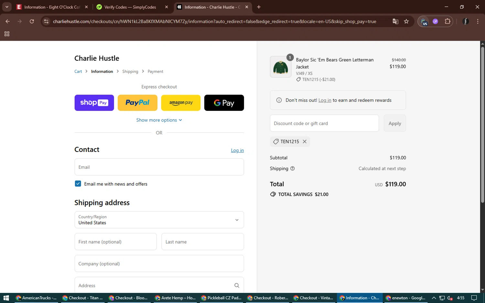Open a new browser tab
Screen dimensions: 485x303
259,7
